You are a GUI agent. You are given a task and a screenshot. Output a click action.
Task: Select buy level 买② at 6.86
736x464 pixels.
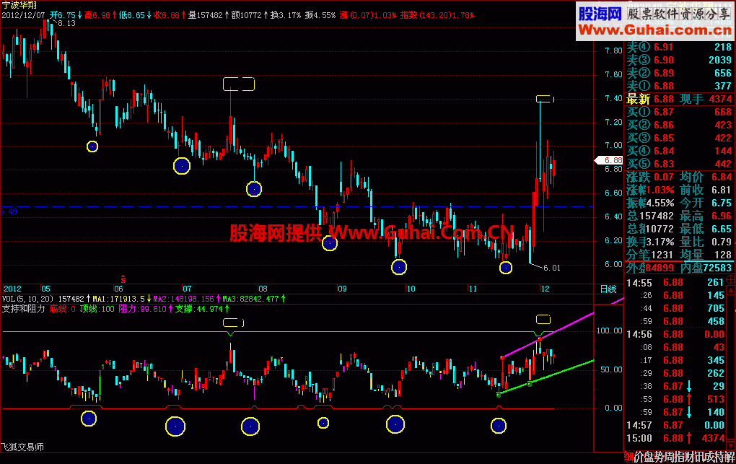679,125
